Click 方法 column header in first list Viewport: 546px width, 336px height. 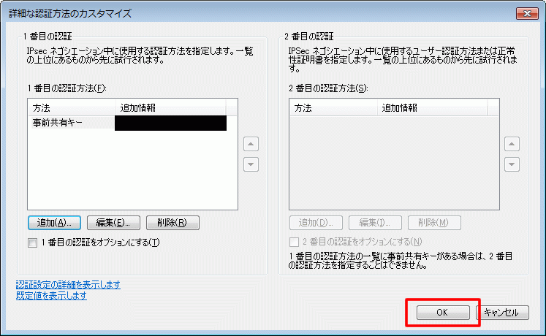click(x=72, y=108)
